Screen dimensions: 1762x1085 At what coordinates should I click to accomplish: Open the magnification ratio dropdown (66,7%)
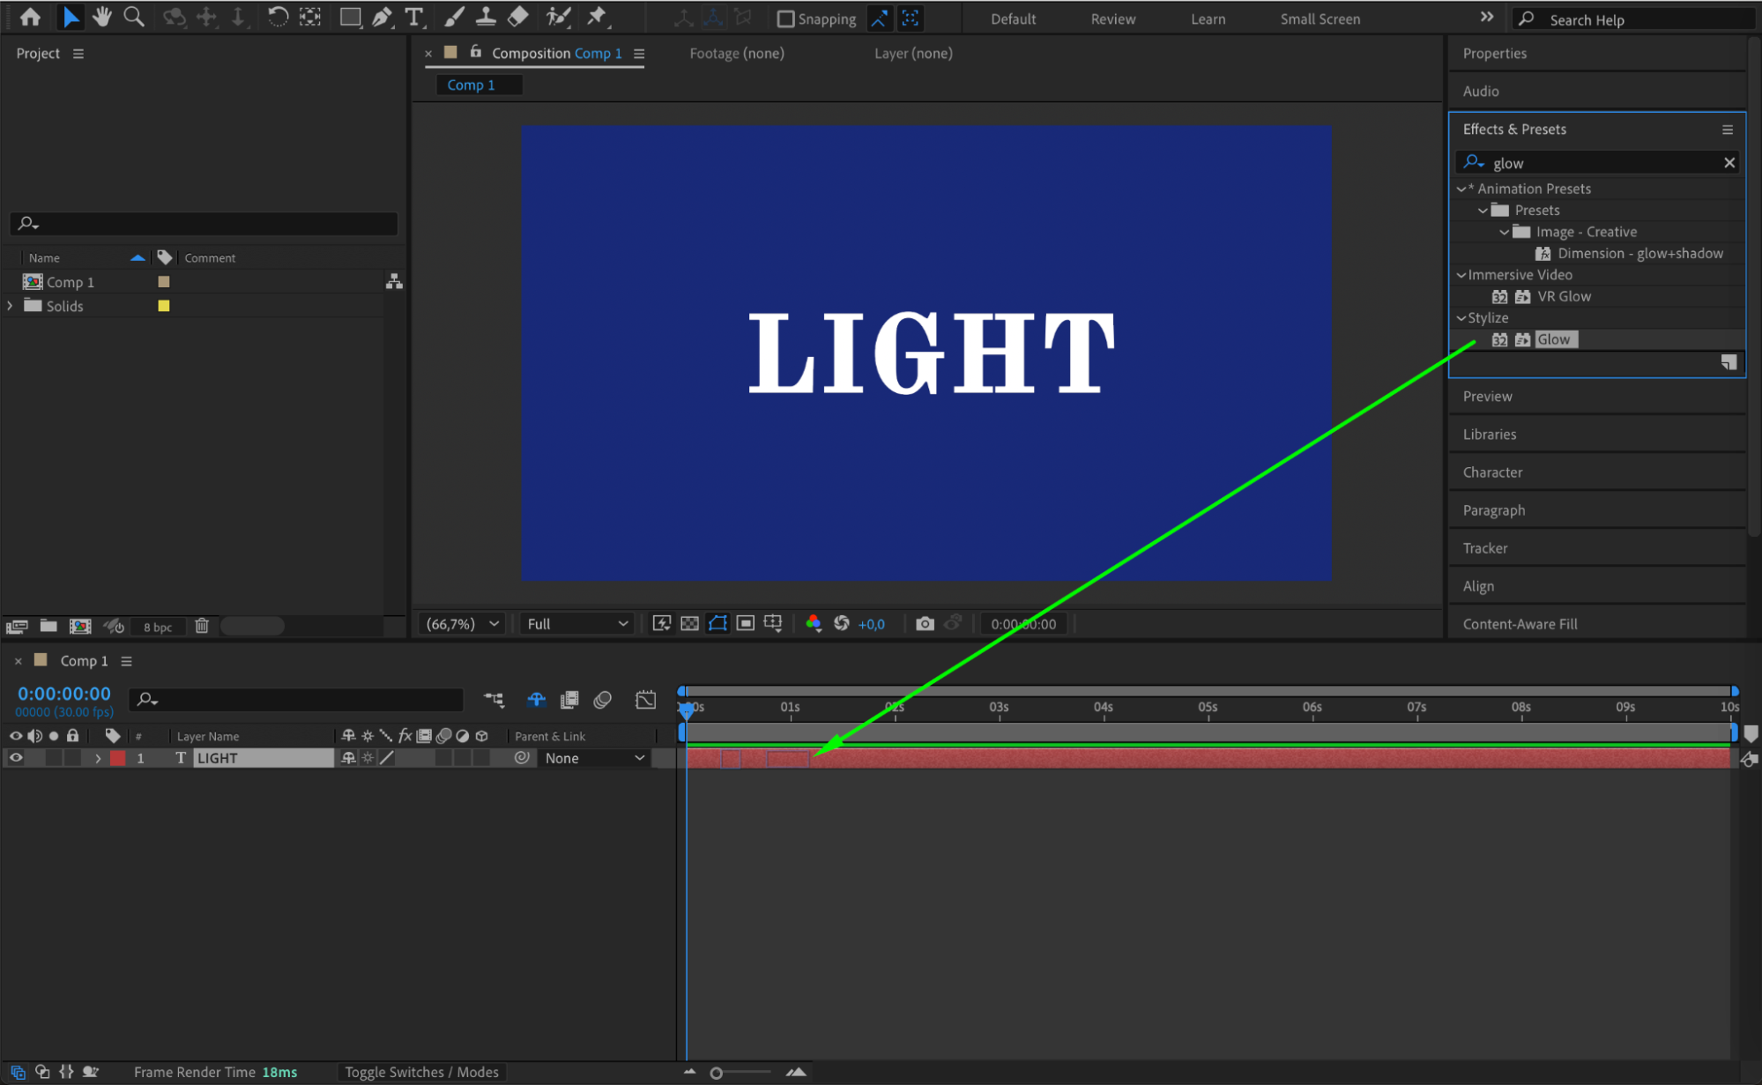[463, 624]
